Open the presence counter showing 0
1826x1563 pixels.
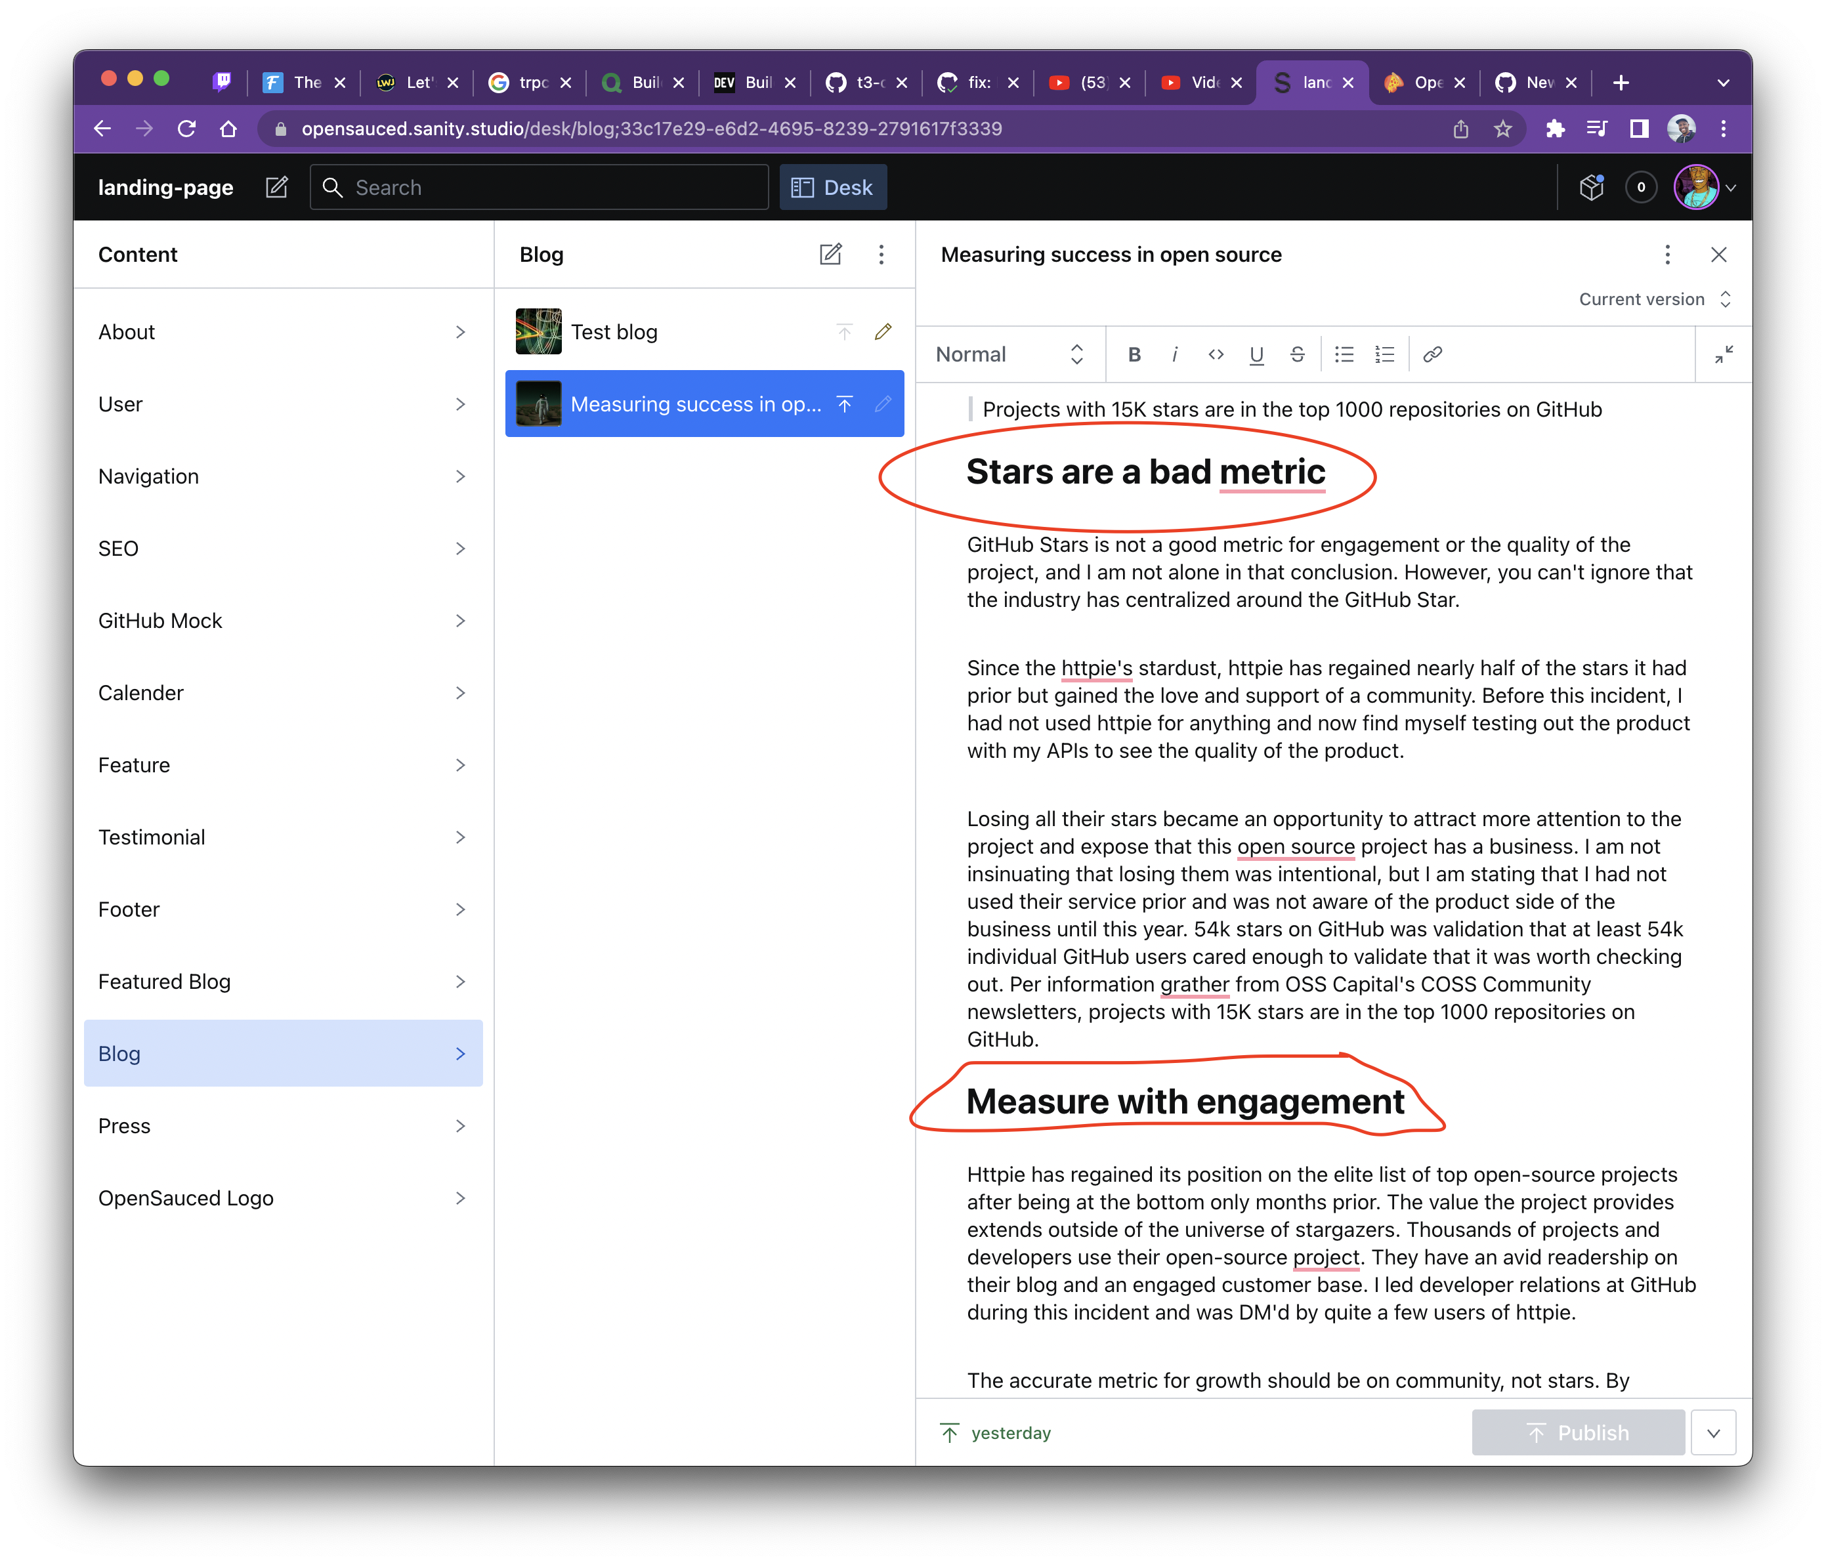pyautogui.click(x=1641, y=187)
